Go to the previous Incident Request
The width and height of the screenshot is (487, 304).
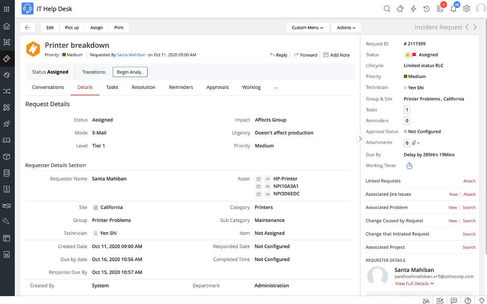tap(467, 27)
